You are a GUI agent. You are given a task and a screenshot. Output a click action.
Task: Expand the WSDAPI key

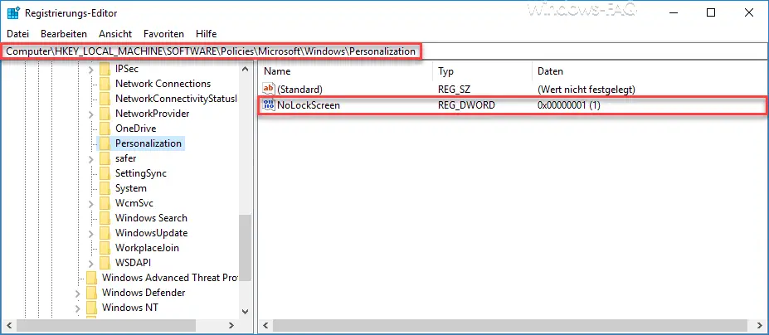click(90, 263)
